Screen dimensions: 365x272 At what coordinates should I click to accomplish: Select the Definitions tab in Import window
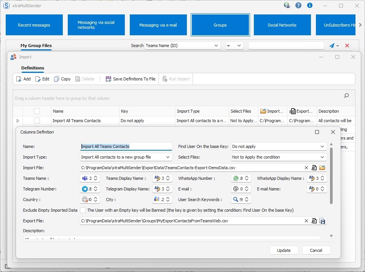[x=33, y=68]
